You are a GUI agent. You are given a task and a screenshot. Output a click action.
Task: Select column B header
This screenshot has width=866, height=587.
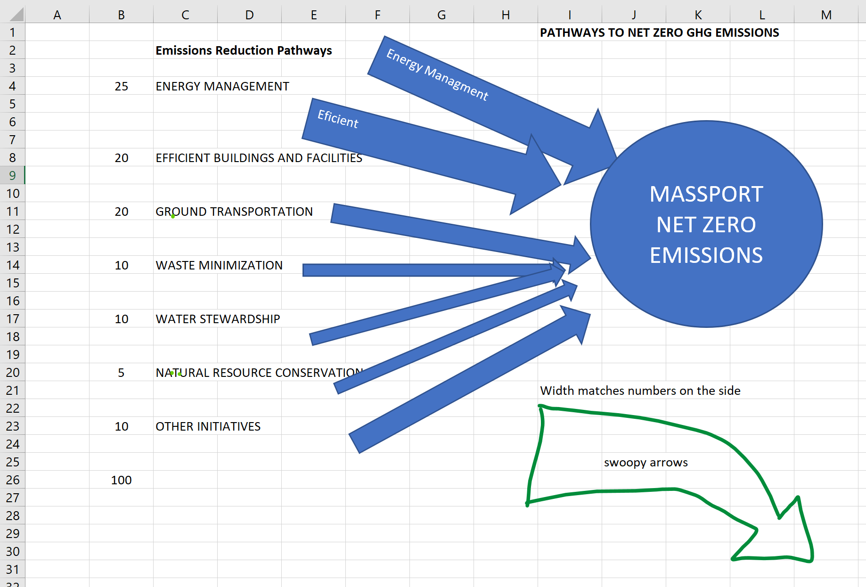pyautogui.click(x=121, y=15)
